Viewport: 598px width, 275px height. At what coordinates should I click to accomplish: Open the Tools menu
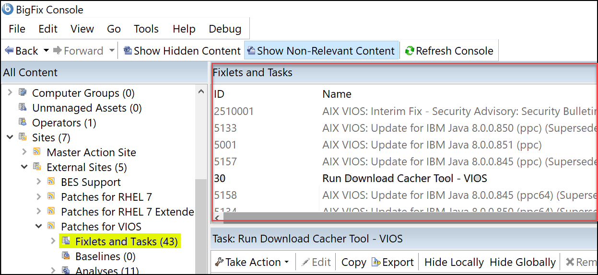(146, 29)
